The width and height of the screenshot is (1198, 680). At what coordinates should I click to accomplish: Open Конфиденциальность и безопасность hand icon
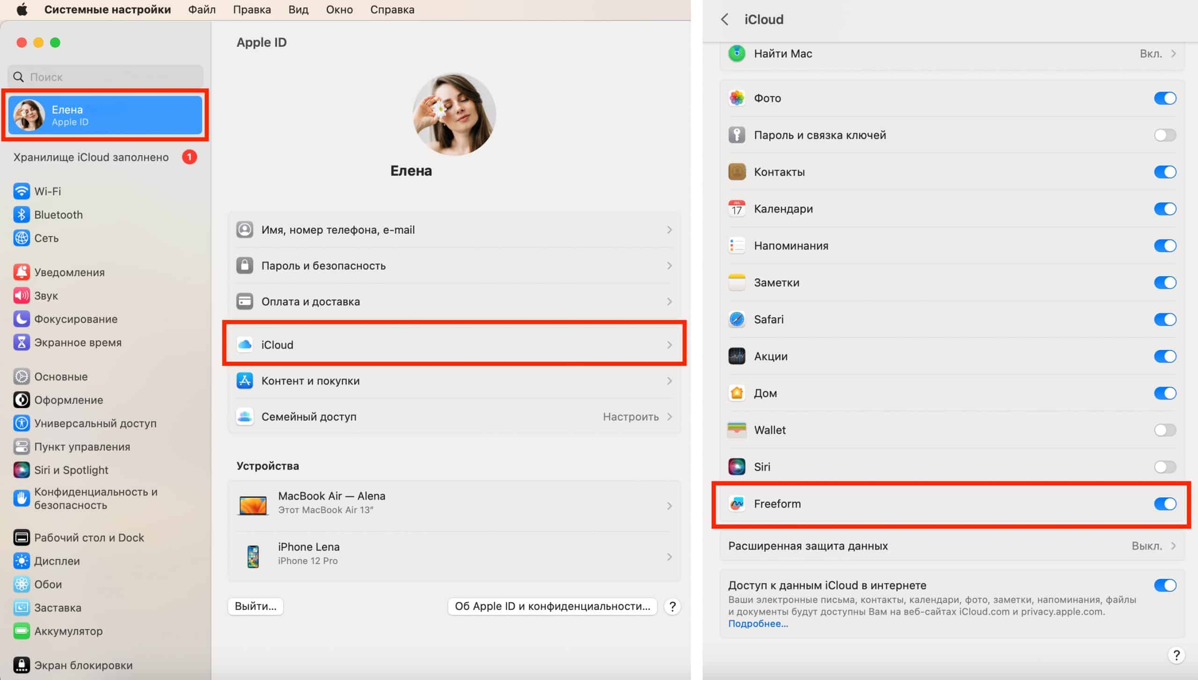[22, 498]
